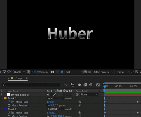
Task: Select the last keyframe on Mask 1 Mask Path
Action: pyautogui.click(x=138, y=102)
